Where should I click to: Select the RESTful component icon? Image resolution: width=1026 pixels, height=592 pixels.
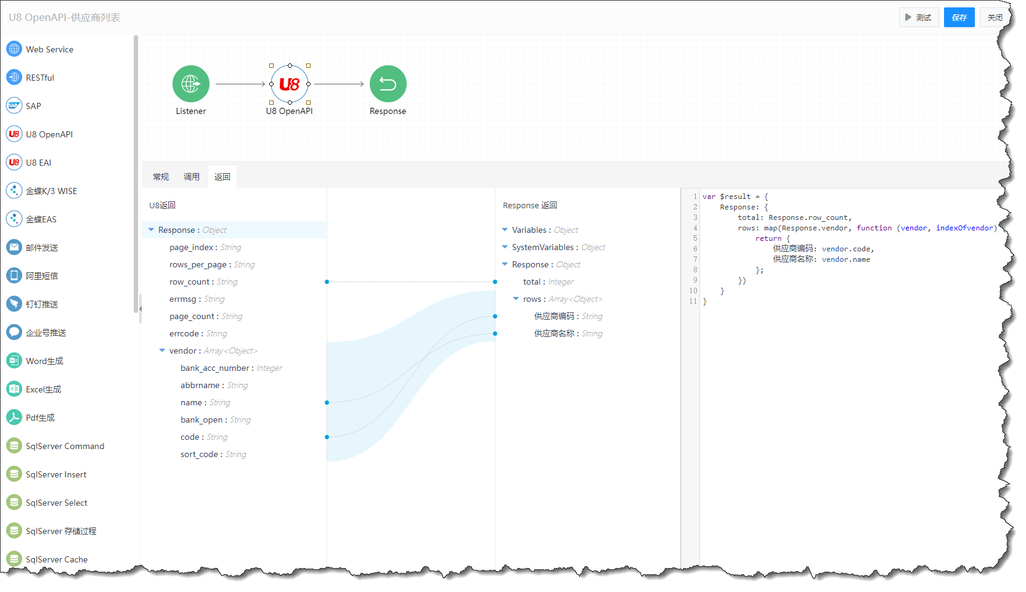pyautogui.click(x=14, y=77)
